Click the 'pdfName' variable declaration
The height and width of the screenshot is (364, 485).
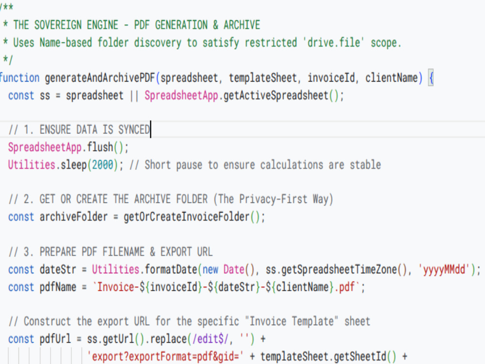point(58,287)
